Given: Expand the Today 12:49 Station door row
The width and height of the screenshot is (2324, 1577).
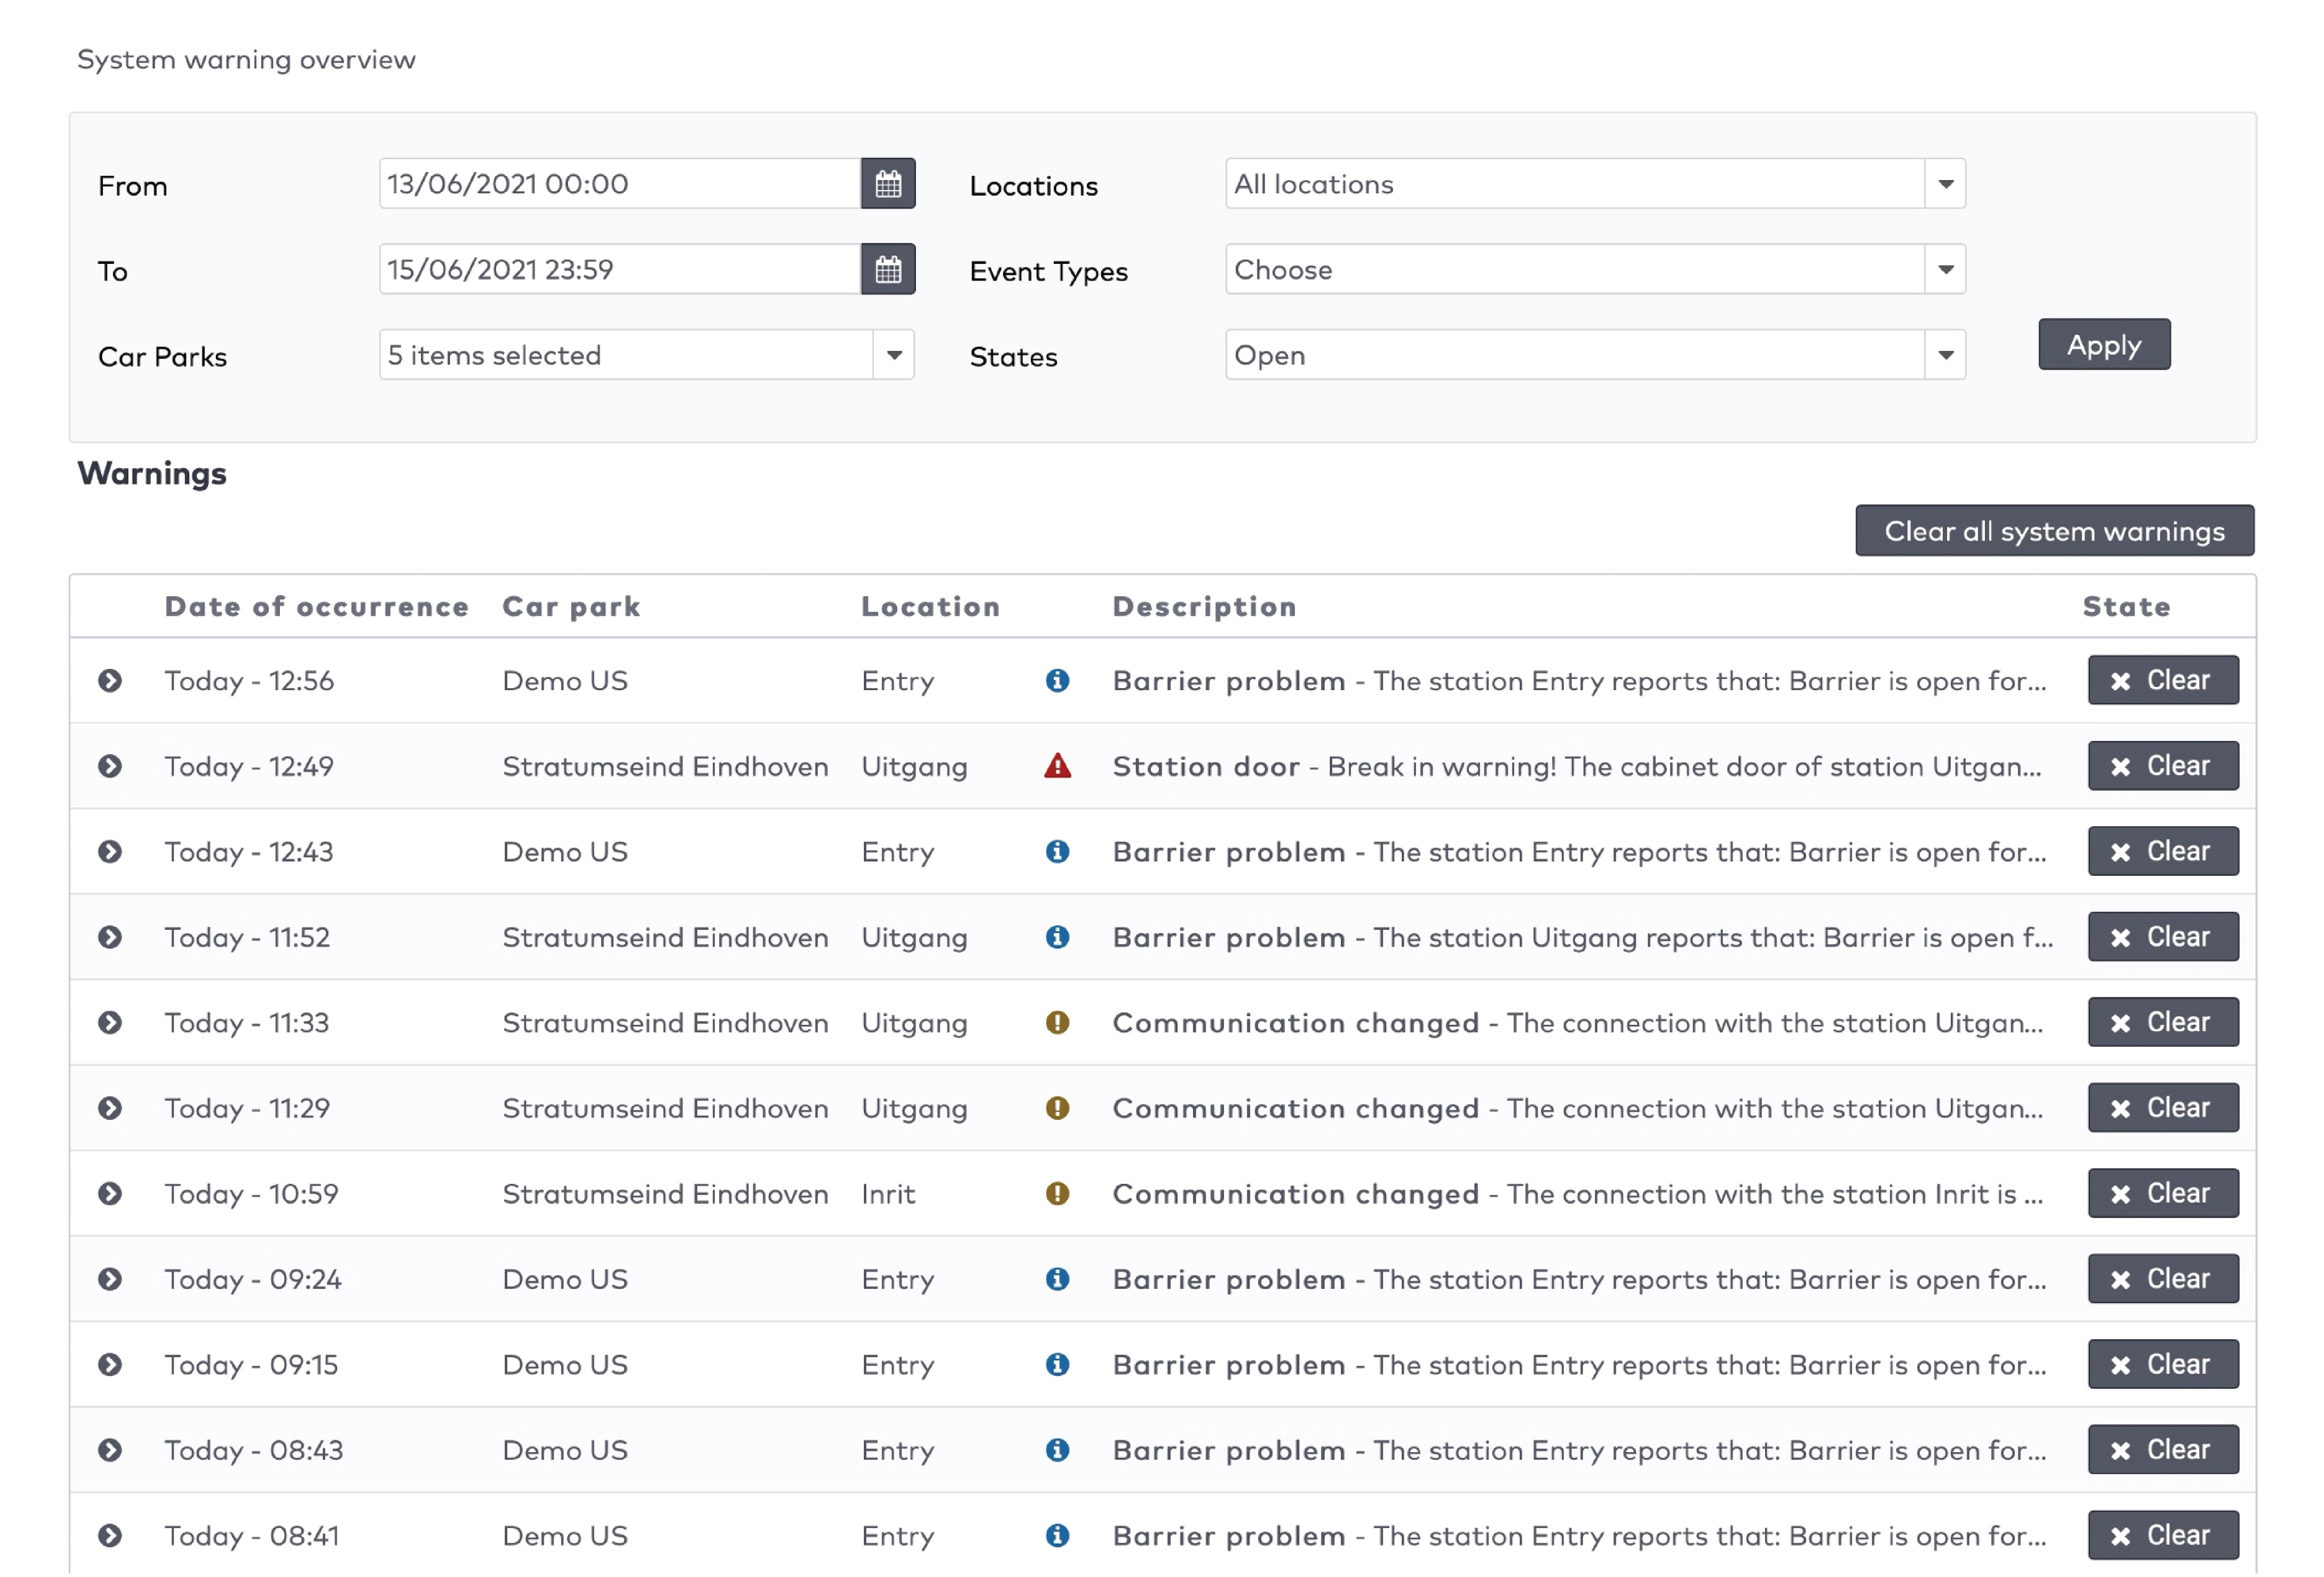Looking at the screenshot, I should pyautogui.click(x=110, y=766).
